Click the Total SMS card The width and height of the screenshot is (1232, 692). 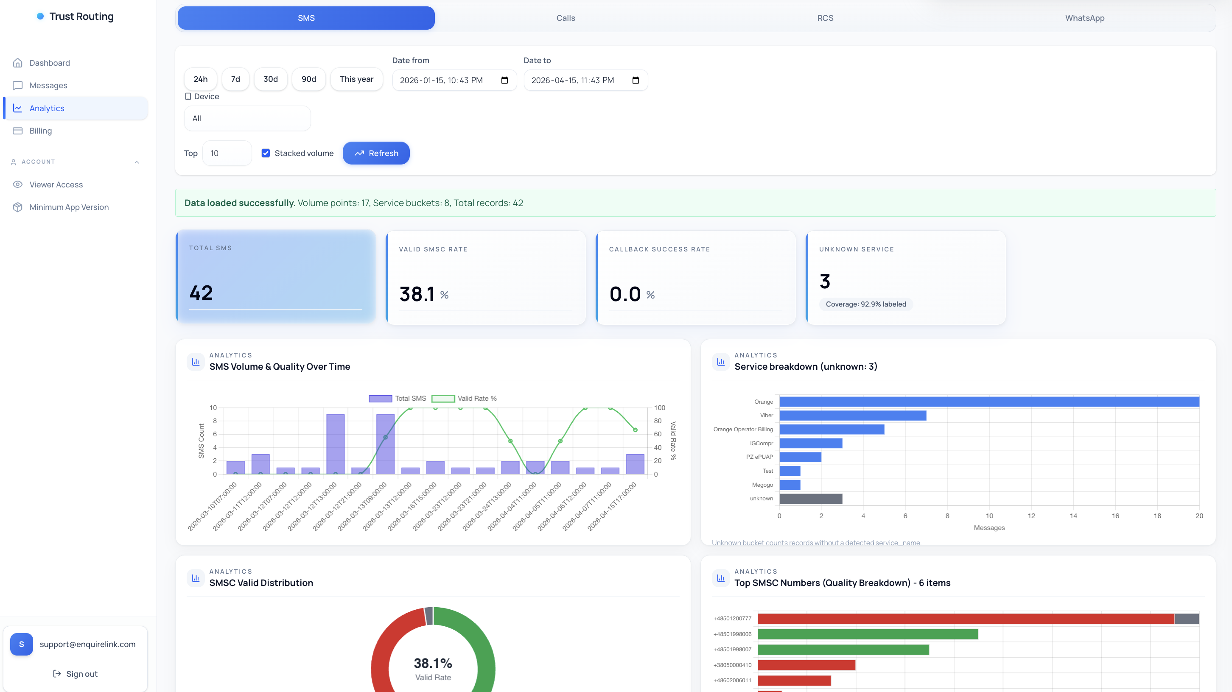point(276,277)
